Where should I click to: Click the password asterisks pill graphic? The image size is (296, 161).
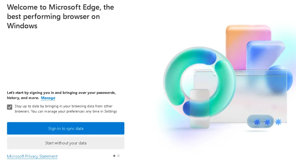click(260, 122)
